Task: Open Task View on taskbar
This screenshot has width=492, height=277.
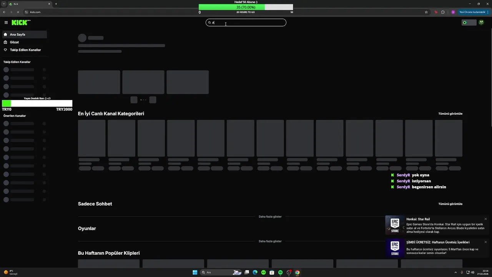Action: pos(247,272)
